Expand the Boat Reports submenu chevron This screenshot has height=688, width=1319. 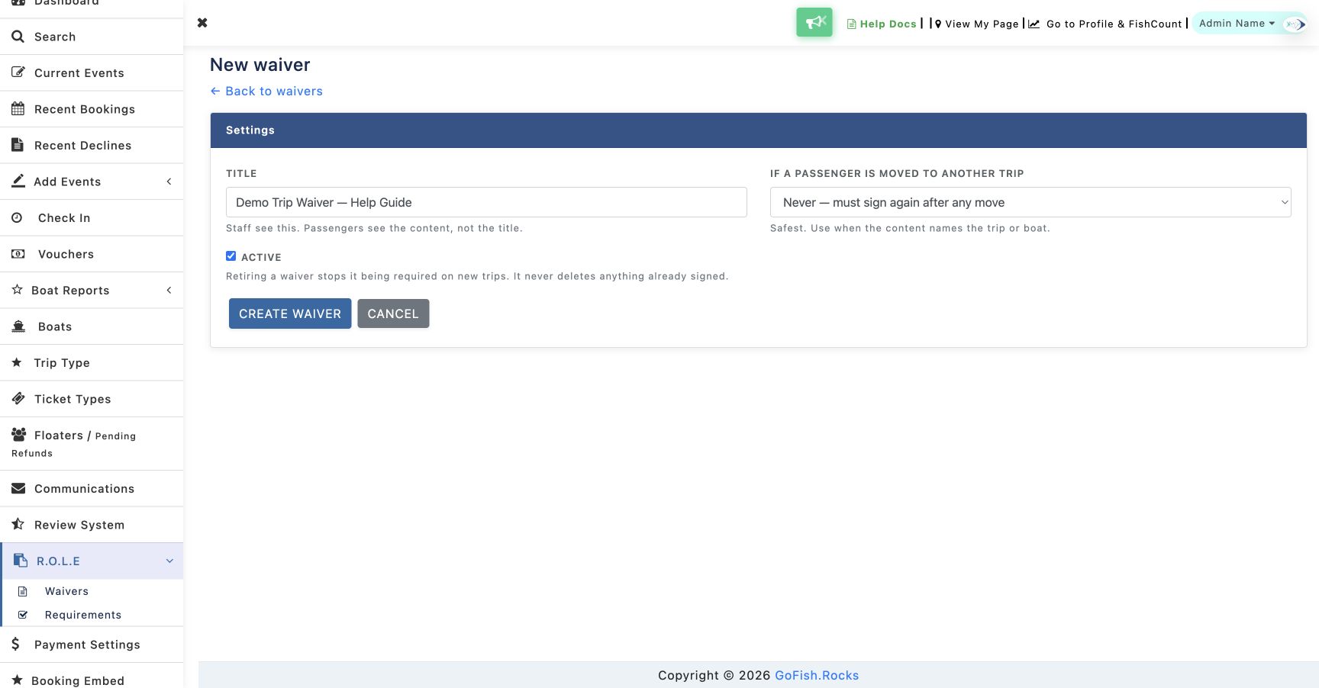(x=169, y=290)
